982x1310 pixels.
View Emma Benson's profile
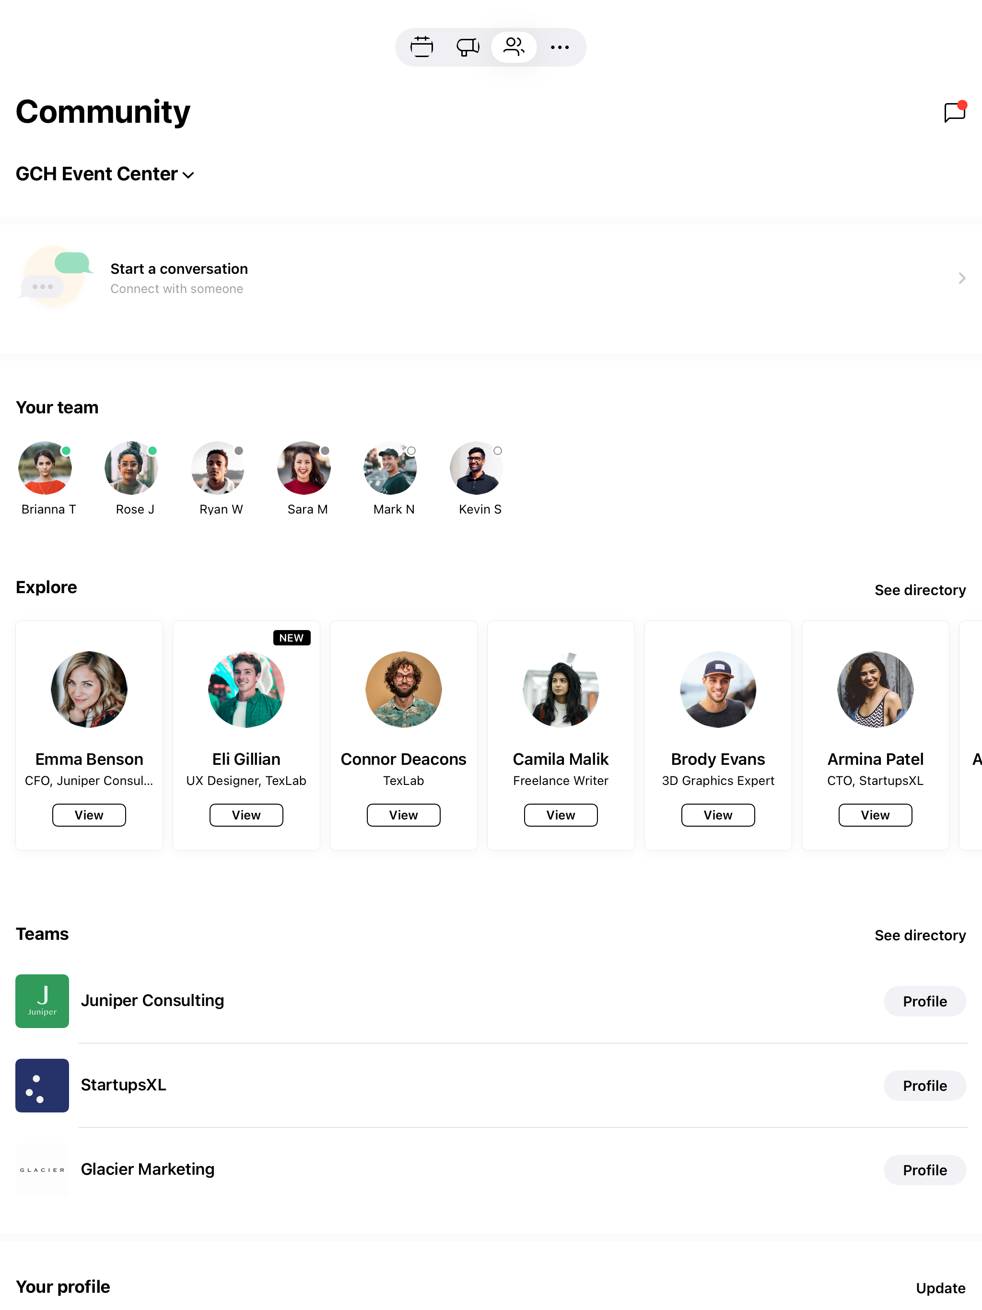coord(89,815)
